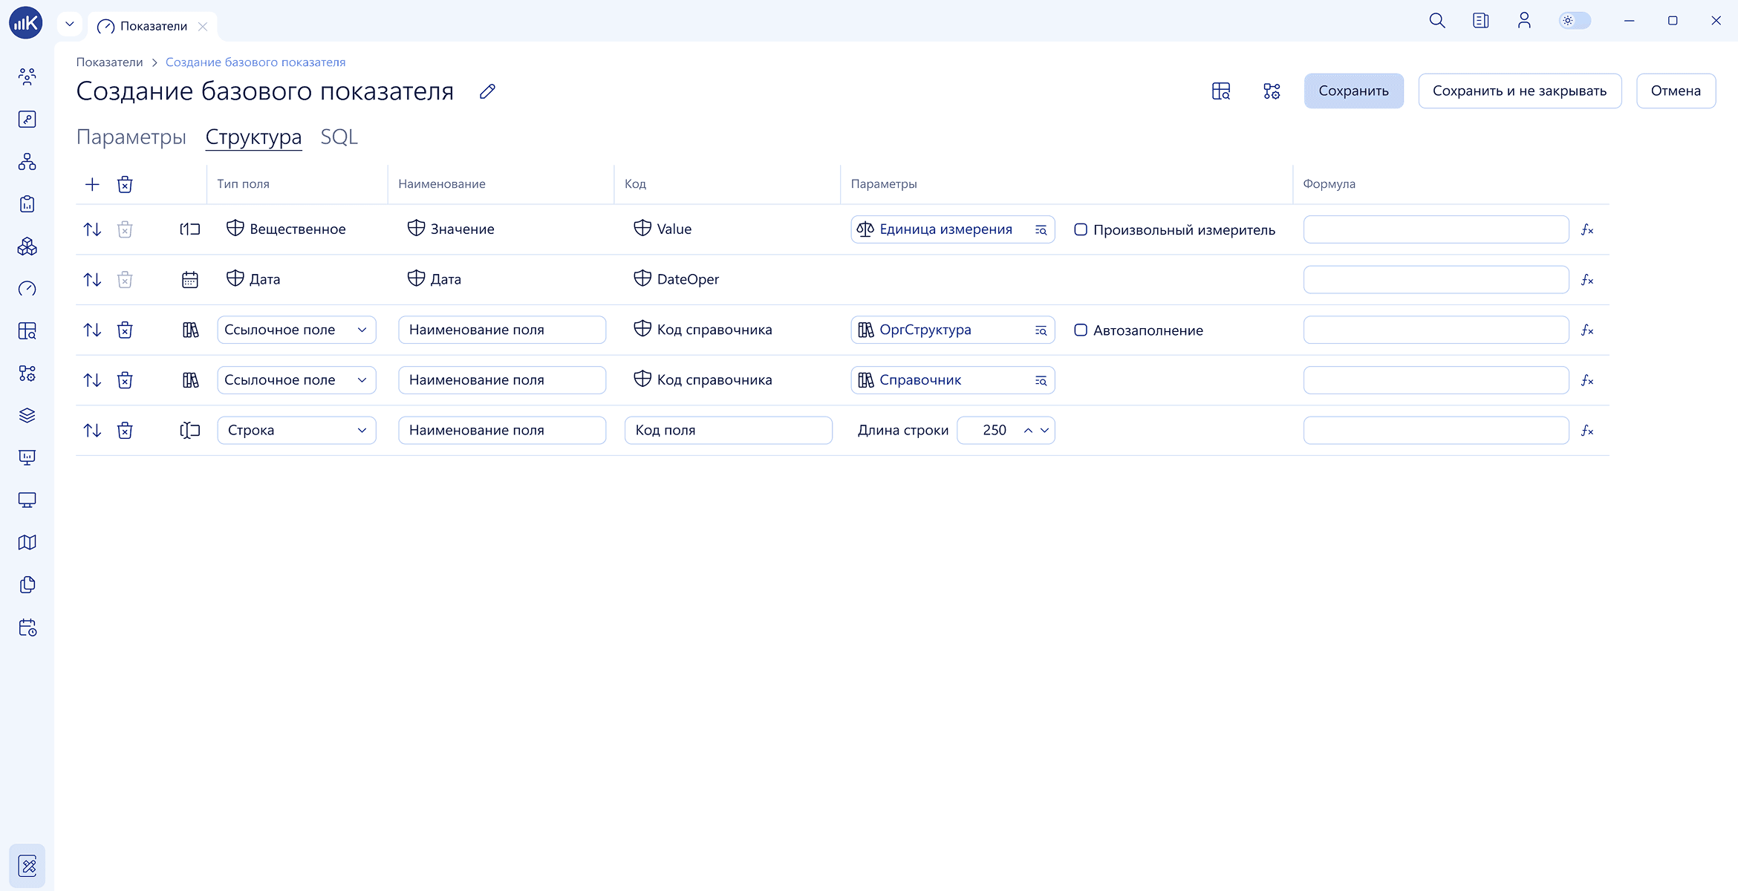Viewport: 1738px width, 891px height.
Task: Switch to the SQL tab
Action: [339, 137]
